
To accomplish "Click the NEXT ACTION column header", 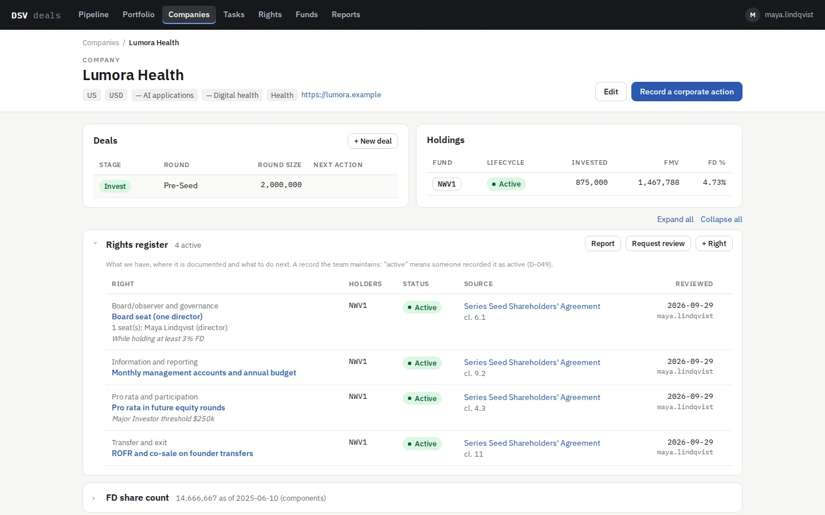I will 338,165.
